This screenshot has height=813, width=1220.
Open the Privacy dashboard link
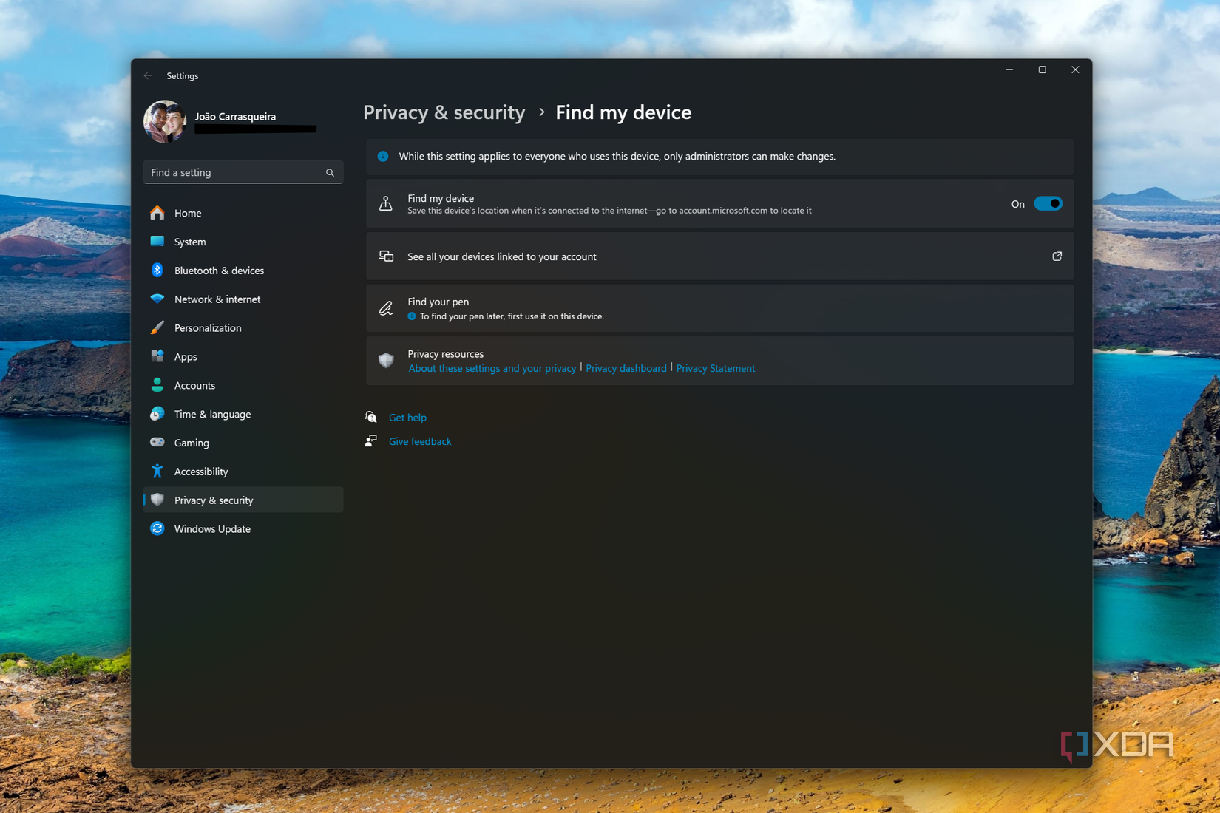pos(626,368)
